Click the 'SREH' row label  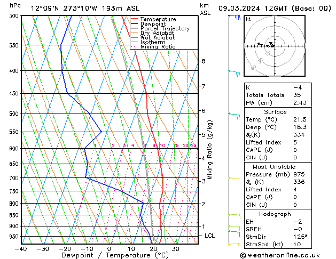[x=254, y=229]
